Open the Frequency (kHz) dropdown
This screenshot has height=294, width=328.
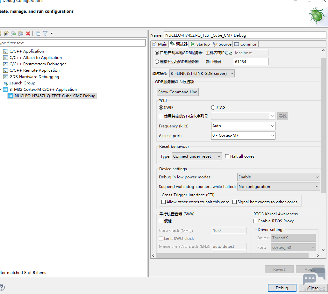[243, 126]
